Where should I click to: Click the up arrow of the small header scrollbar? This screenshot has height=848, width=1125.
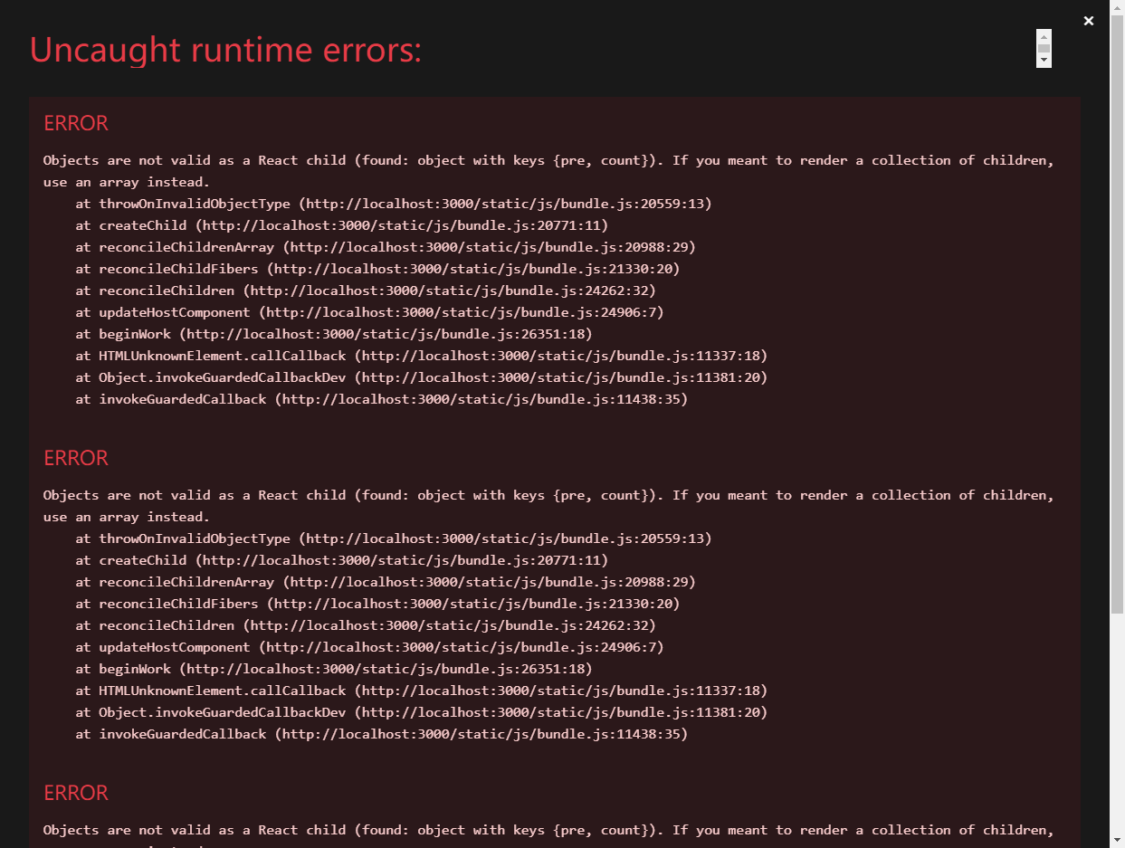click(1044, 36)
